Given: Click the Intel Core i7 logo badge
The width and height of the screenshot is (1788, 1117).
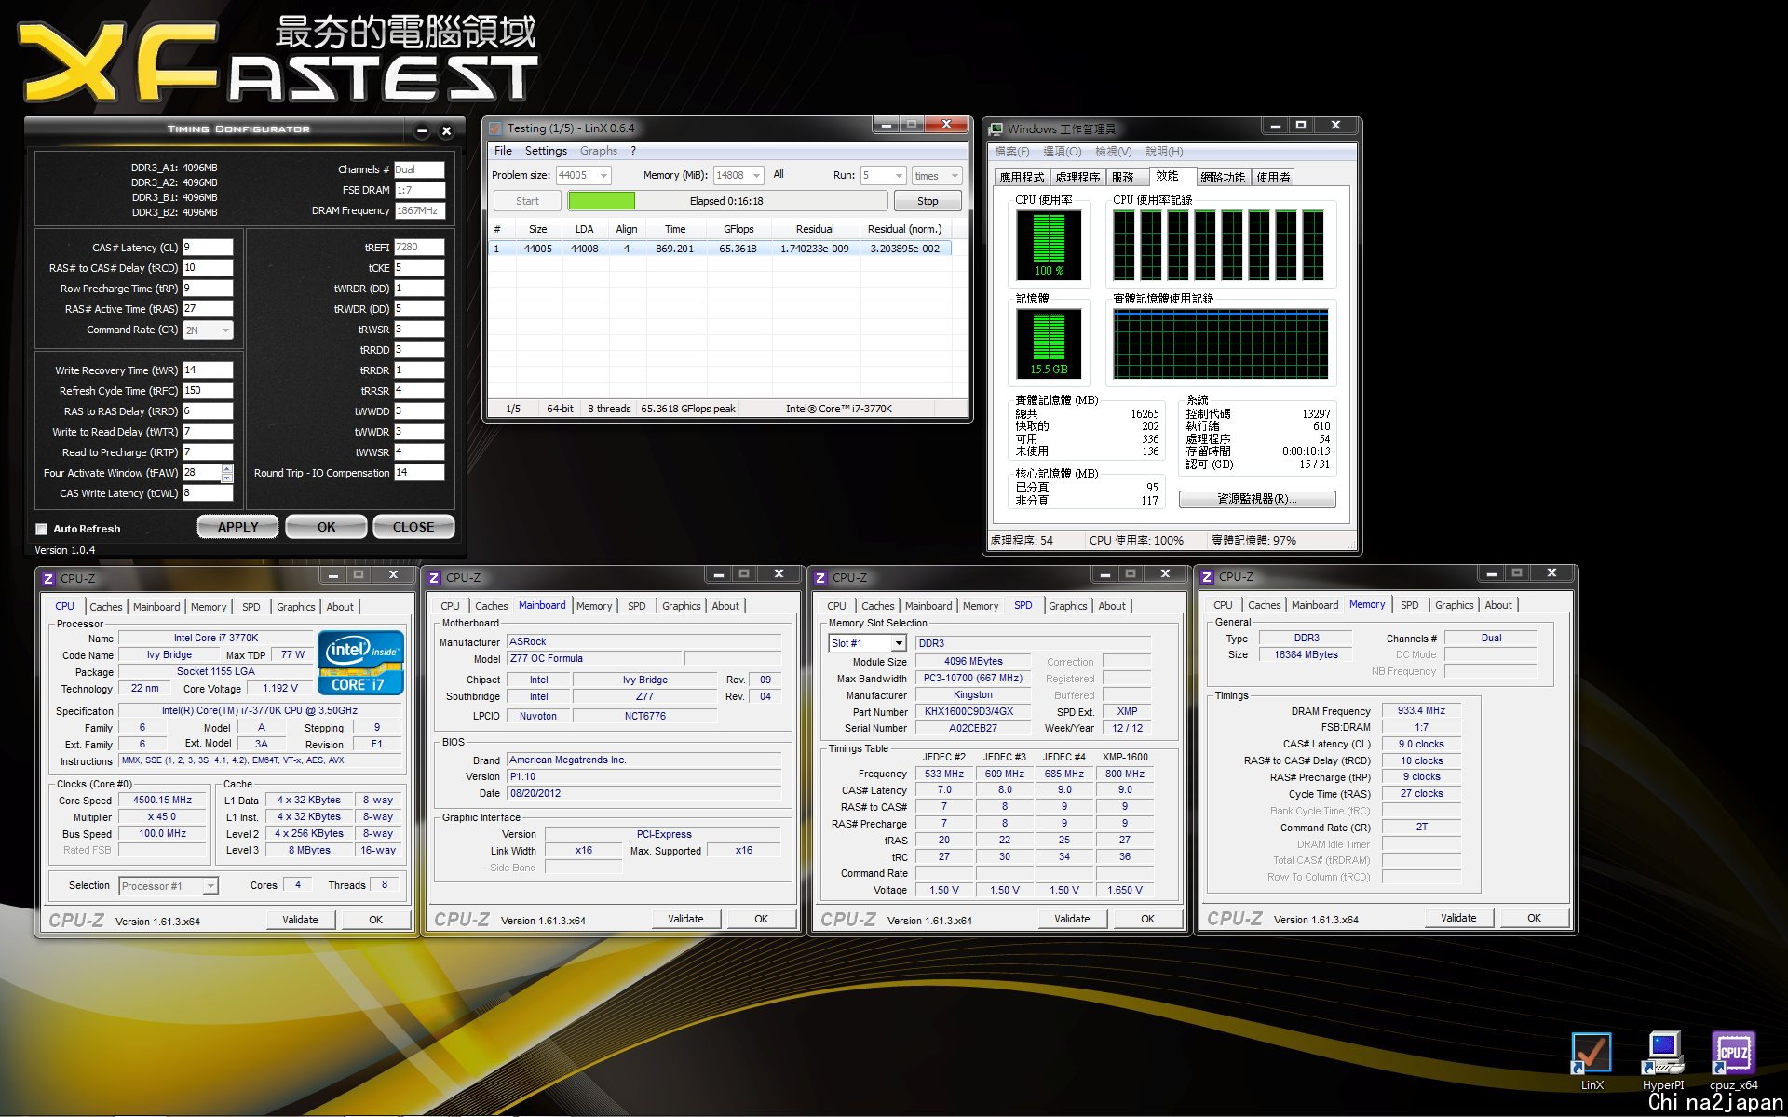Looking at the screenshot, I should (361, 663).
